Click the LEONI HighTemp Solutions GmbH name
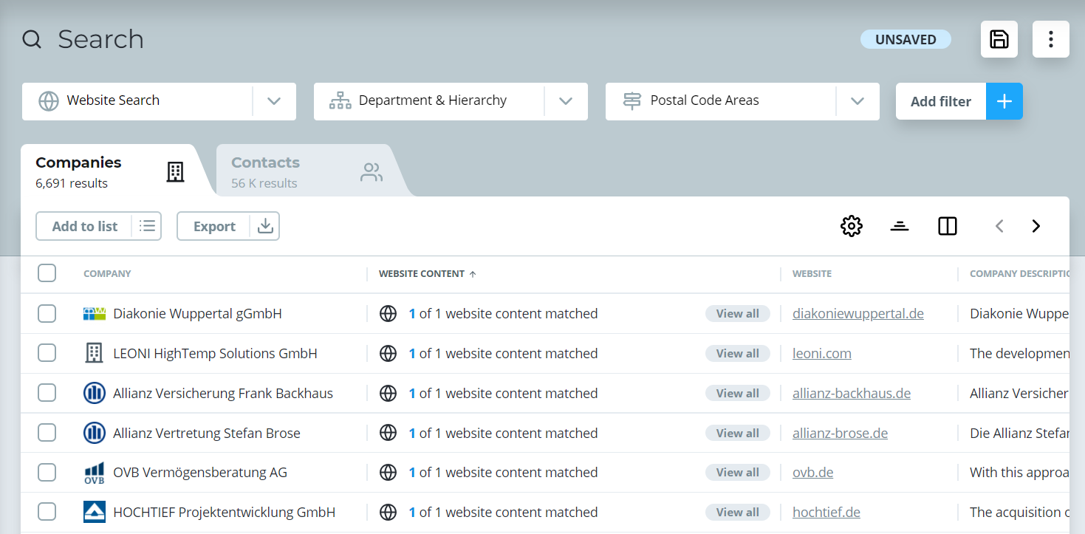 point(215,353)
